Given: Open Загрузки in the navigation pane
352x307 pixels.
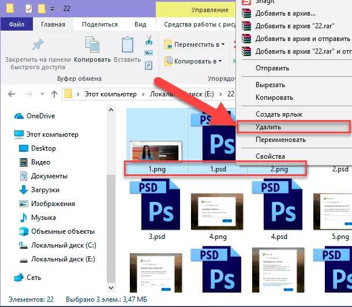Looking at the screenshot, I should click(x=39, y=190).
